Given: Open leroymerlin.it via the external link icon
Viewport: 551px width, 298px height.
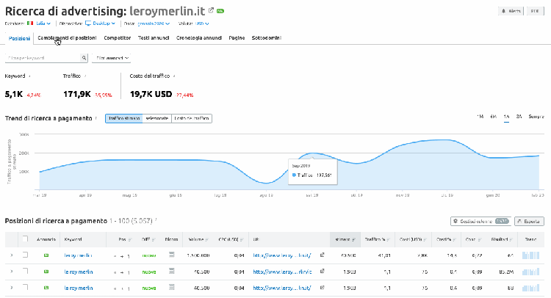Looking at the screenshot, I should pyautogui.click(x=211, y=10).
